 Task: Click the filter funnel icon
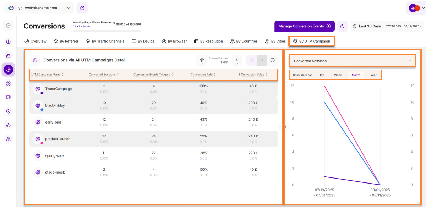[202, 60]
